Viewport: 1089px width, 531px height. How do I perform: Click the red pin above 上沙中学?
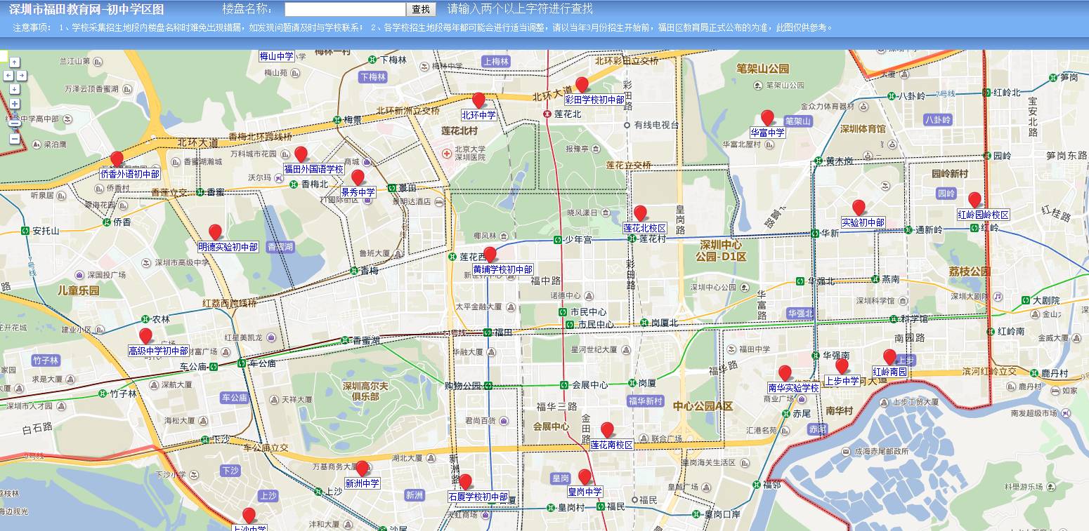[249, 516]
